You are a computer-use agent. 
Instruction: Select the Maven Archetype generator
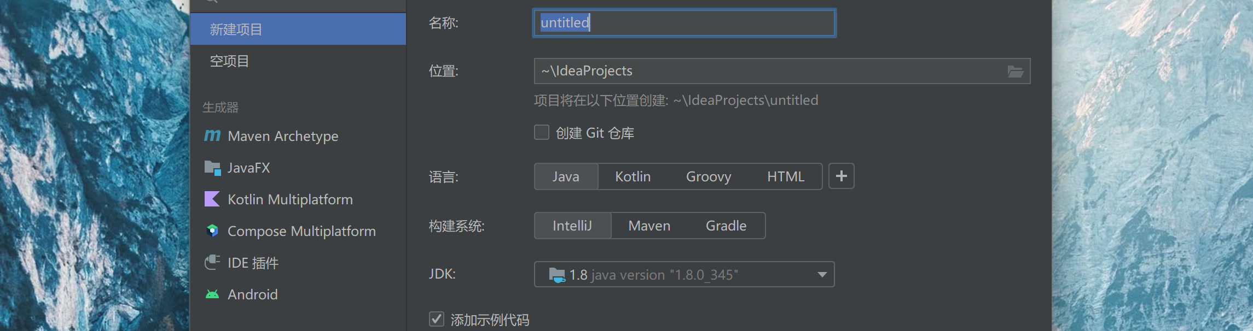[282, 136]
